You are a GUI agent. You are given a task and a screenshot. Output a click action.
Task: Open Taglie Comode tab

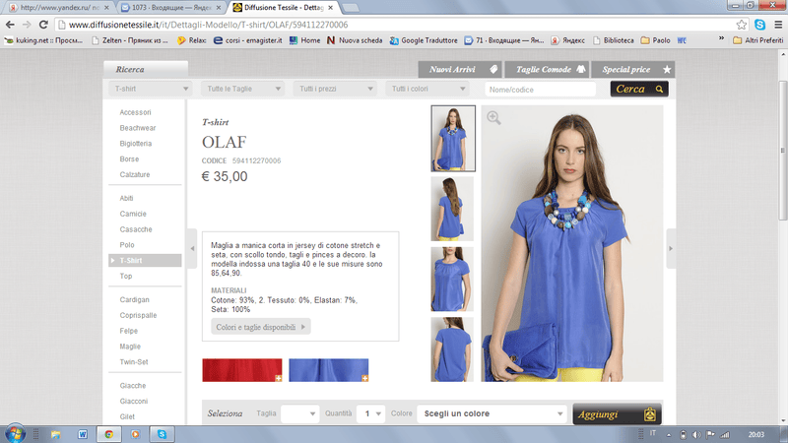point(547,69)
